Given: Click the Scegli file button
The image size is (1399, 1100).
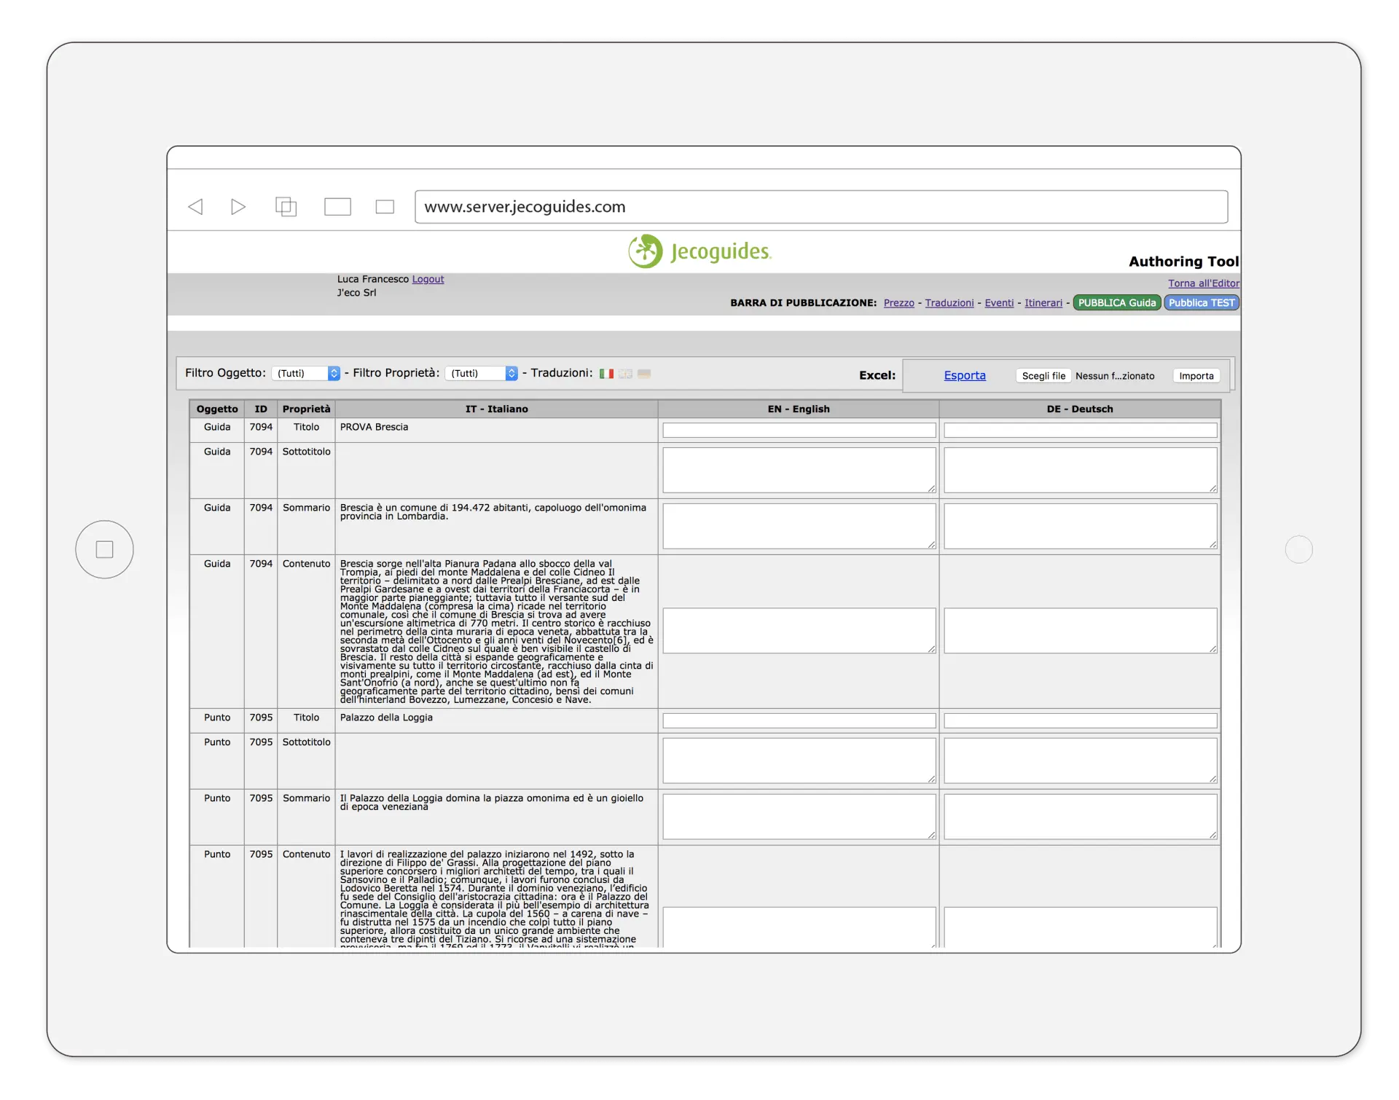Looking at the screenshot, I should [1043, 376].
